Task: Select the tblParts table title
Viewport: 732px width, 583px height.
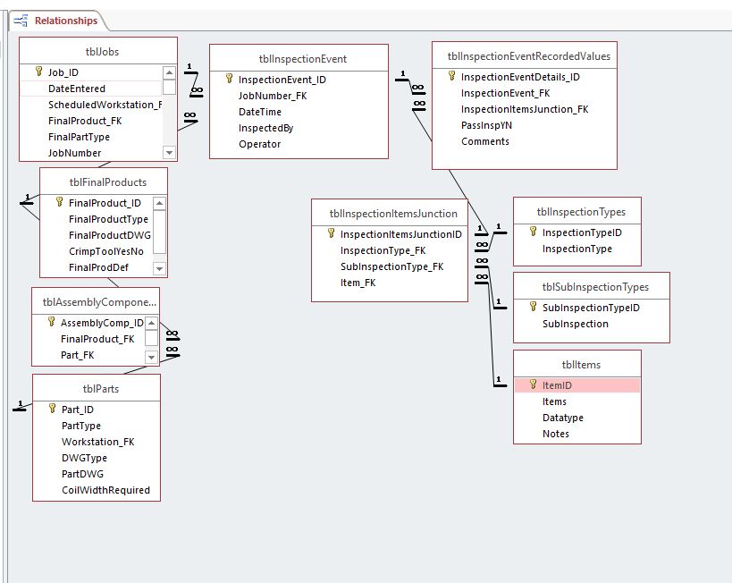Action: point(101,389)
